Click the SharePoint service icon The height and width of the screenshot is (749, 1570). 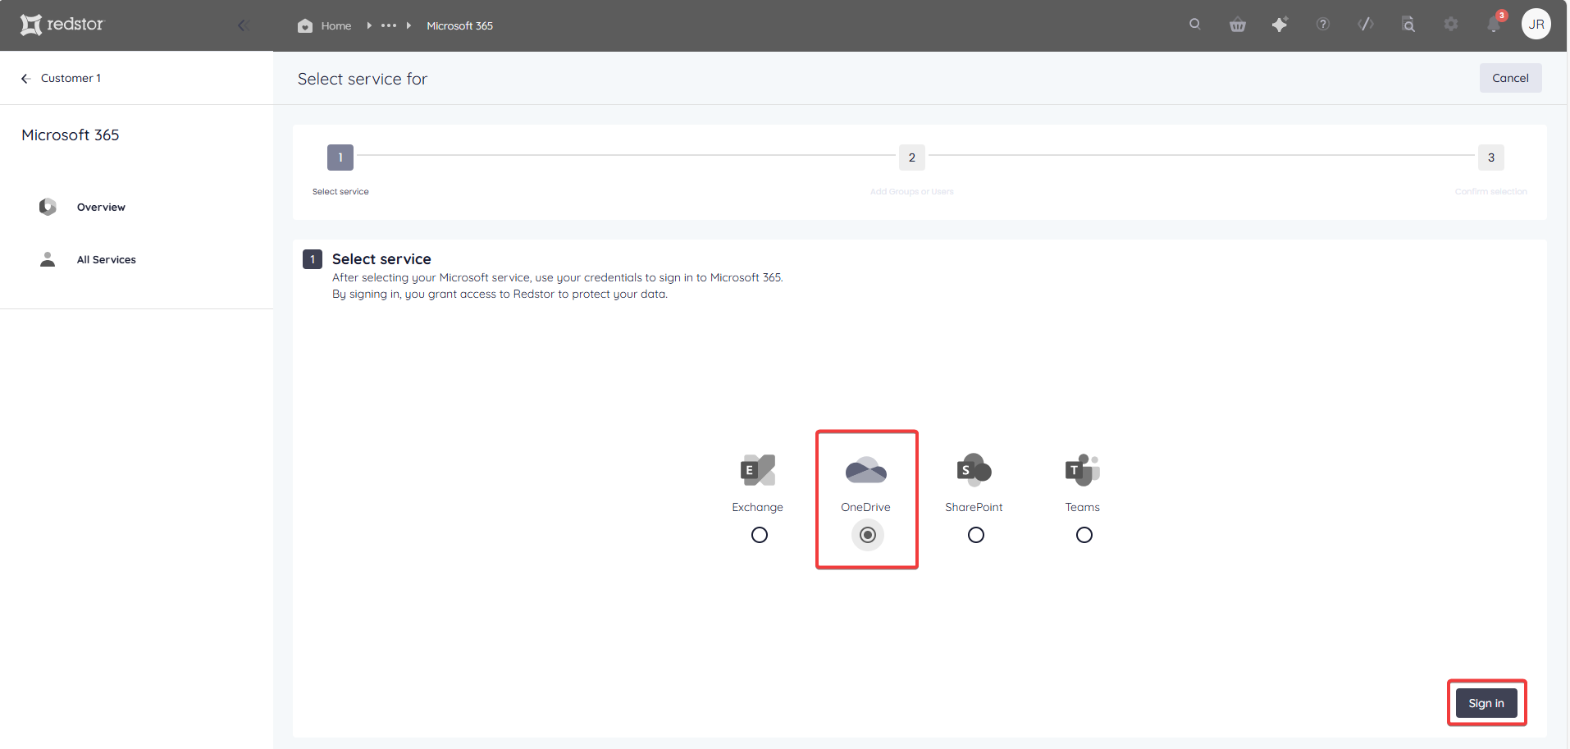[x=974, y=470]
